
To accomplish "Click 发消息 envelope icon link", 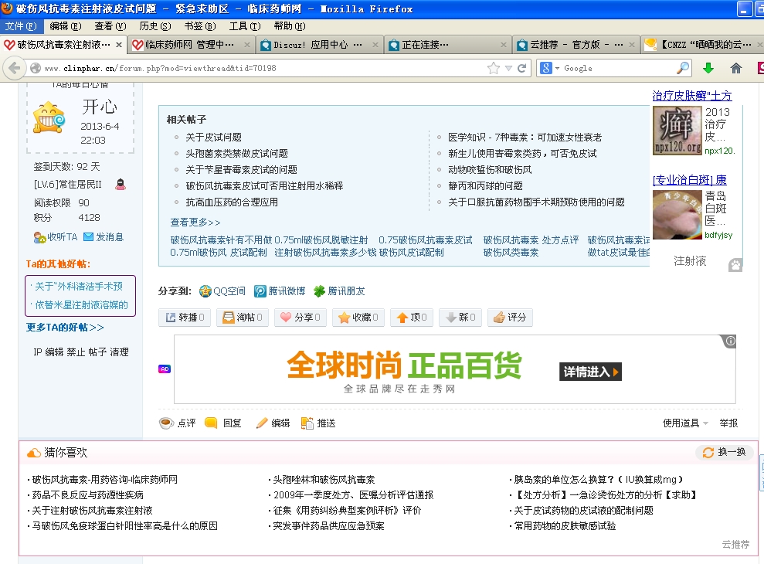I will click(104, 237).
